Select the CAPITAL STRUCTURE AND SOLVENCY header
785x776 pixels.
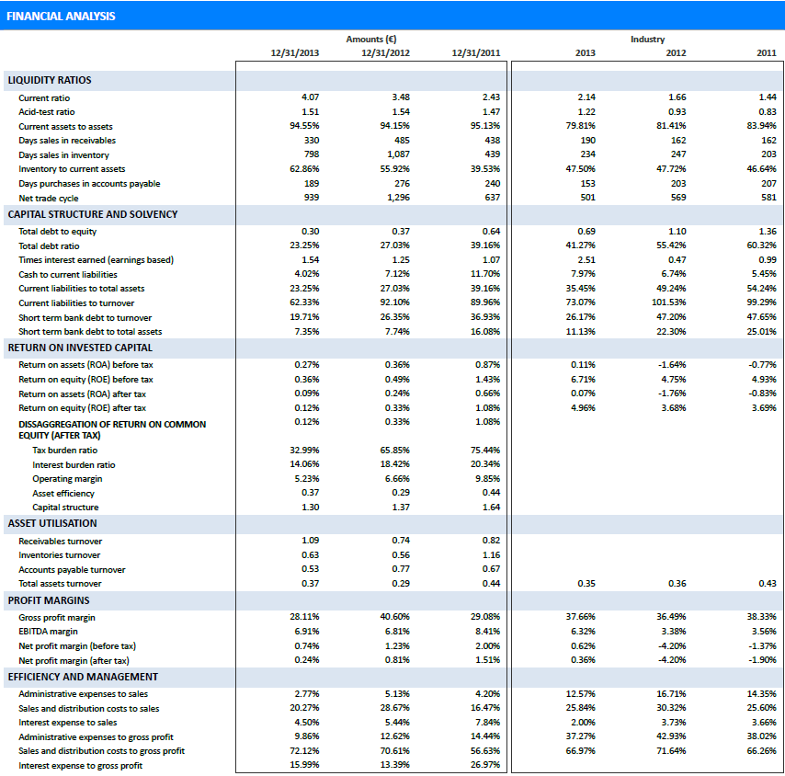pyautogui.click(x=93, y=214)
